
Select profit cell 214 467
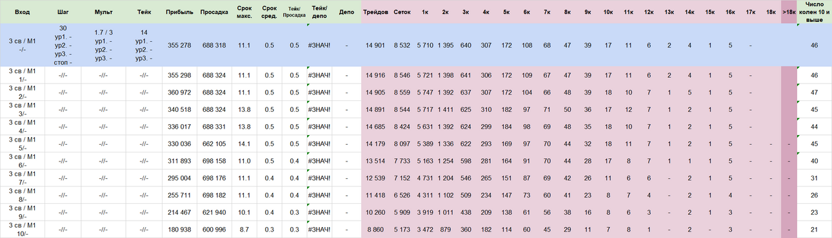pyautogui.click(x=179, y=213)
